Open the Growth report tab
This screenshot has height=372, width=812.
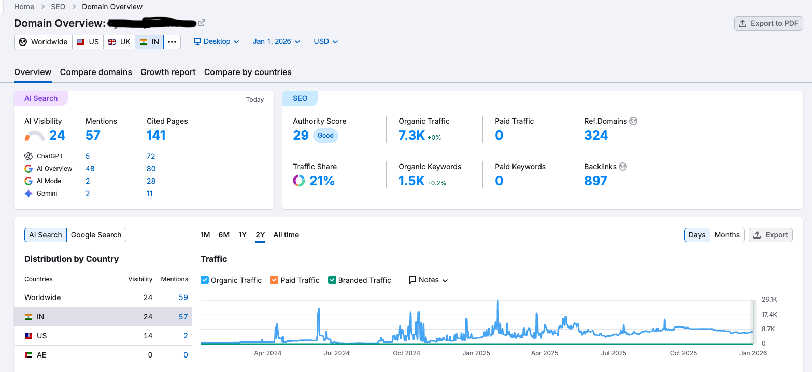(x=168, y=72)
